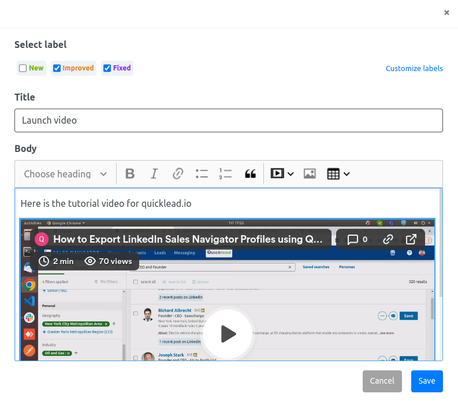
Task: Click the help icon in the video's navbar
Action: tap(409, 253)
